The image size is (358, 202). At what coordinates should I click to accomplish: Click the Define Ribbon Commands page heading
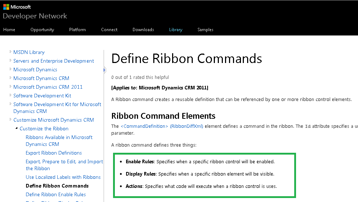[x=187, y=59]
